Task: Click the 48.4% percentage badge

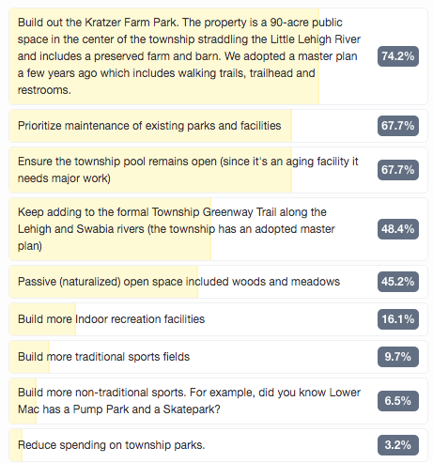Action: click(x=398, y=229)
